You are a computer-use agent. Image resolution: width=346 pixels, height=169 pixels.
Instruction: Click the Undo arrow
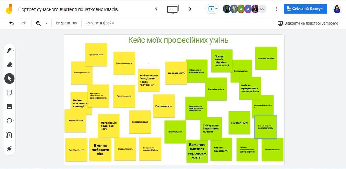coord(11,23)
